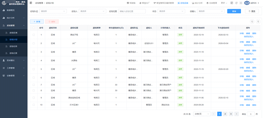Click the message icon beside the grid icon

236,3
